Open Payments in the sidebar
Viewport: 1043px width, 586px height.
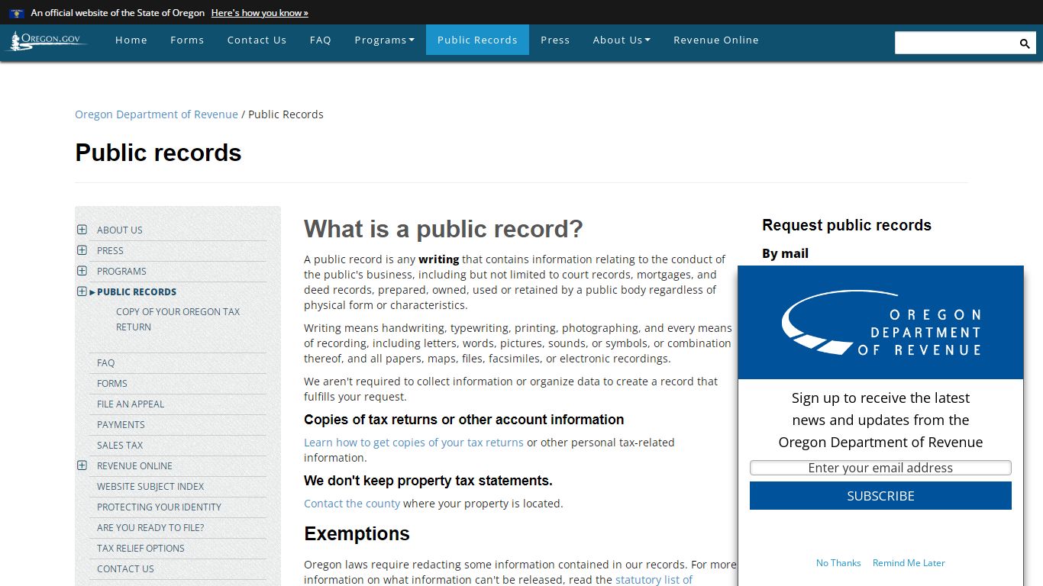[x=121, y=425]
